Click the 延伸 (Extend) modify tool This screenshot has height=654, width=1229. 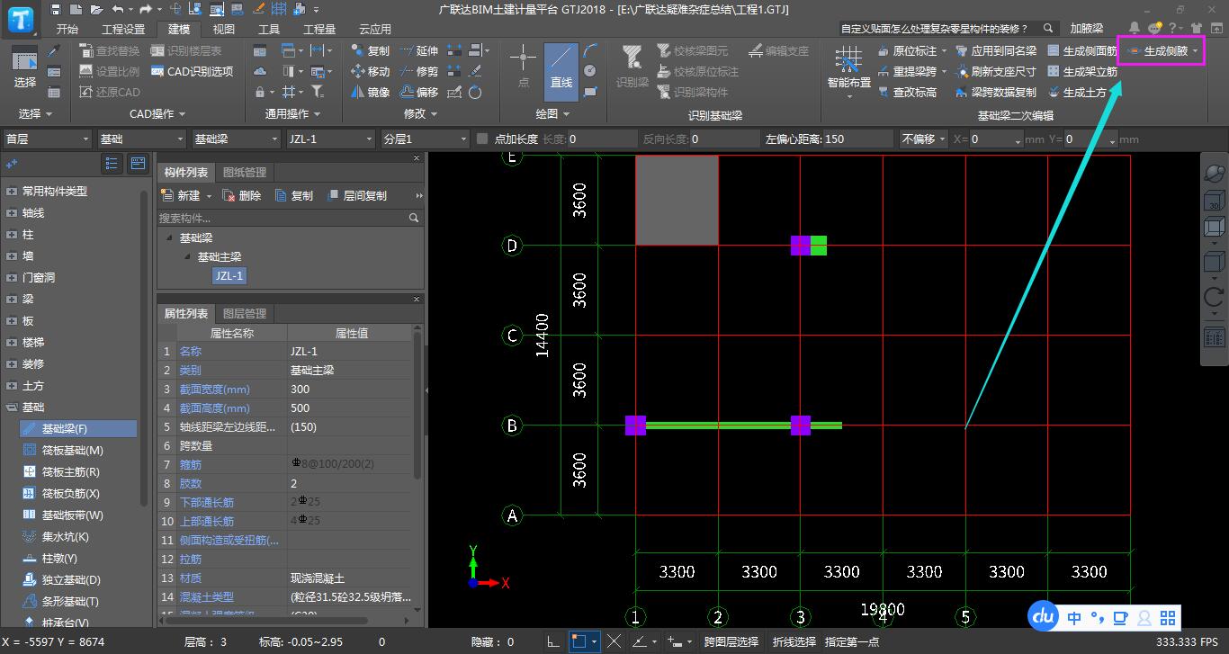click(418, 50)
